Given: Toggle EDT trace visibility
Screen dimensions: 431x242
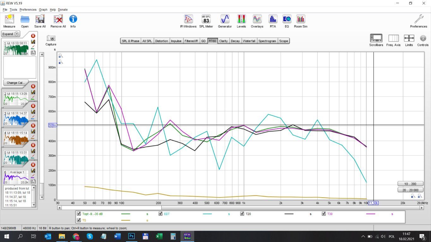Looking at the screenshot, I should pyautogui.click(x=160, y=214).
